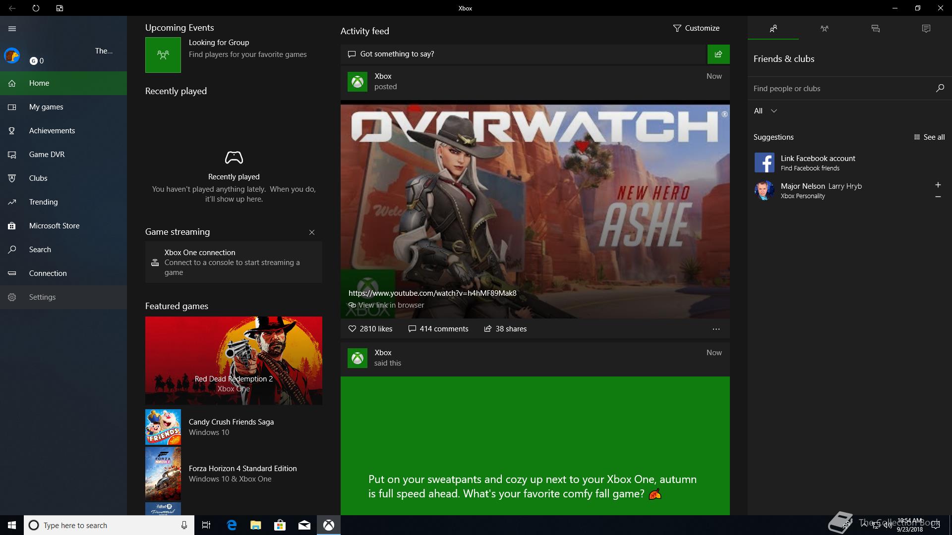Click Xbox app taskbar icon
The width and height of the screenshot is (952, 535).
[x=329, y=525]
